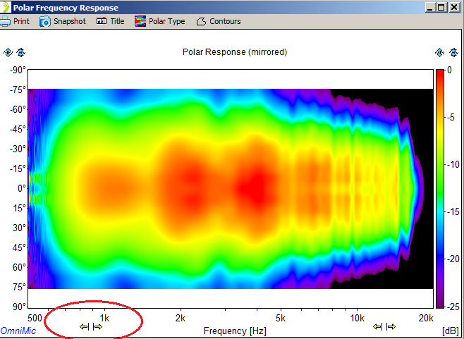Click right arrow near the 1k label
This screenshot has width=464, height=339.
point(97,326)
